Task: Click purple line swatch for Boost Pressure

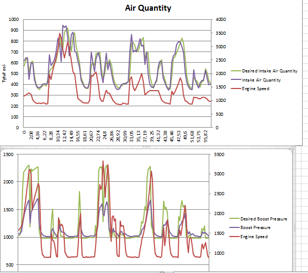Action: tap(234, 227)
